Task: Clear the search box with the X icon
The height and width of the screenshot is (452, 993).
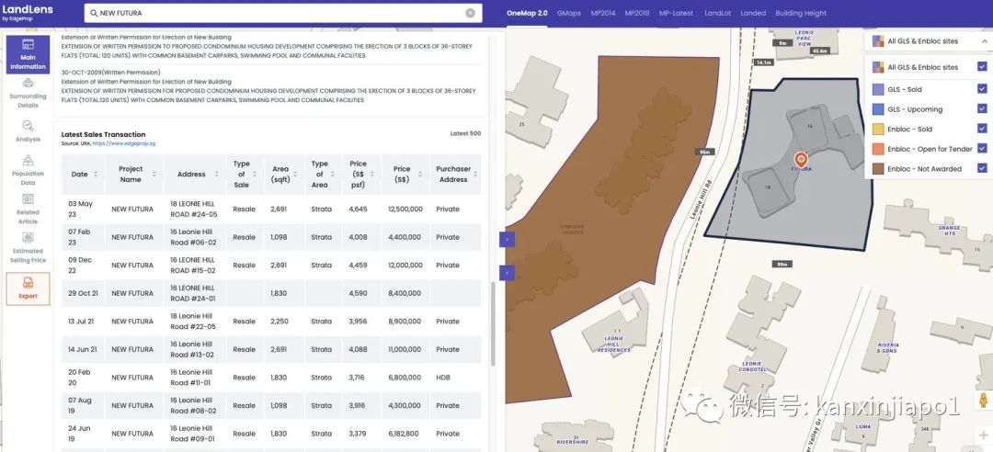Action: [470, 14]
